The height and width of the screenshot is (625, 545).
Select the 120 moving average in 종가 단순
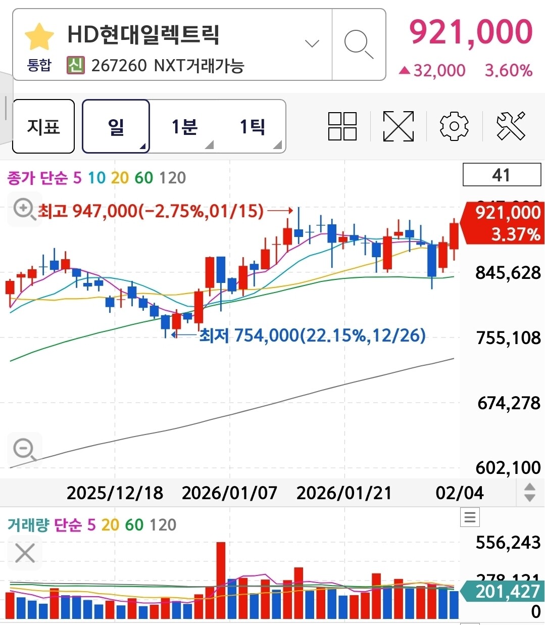click(172, 178)
